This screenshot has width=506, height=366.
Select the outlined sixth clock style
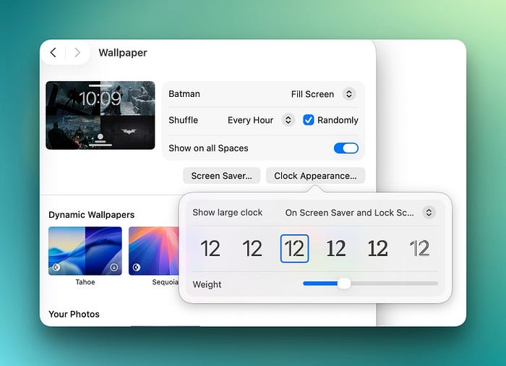[419, 248]
